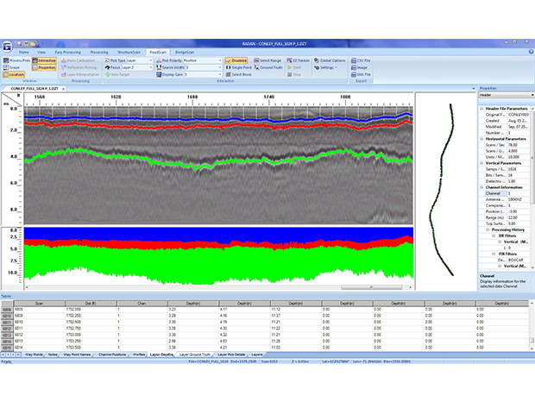Image resolution: width=535 pixels, height=402 pixels.
Task: Switch to the Processing ribbon tab
Action: point(99,52)
